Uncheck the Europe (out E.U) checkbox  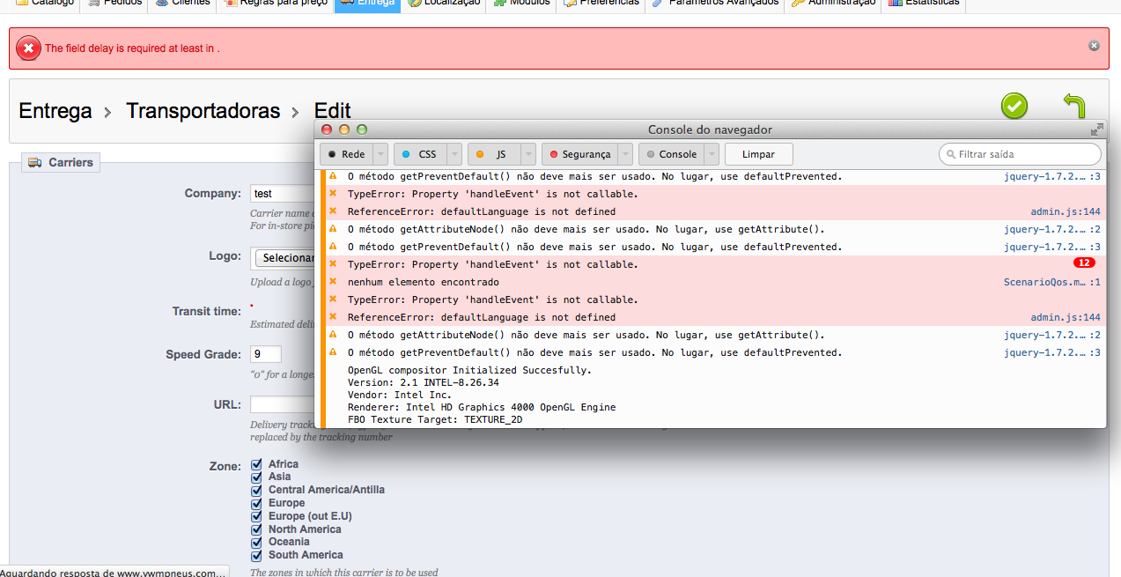pos(257,516)
